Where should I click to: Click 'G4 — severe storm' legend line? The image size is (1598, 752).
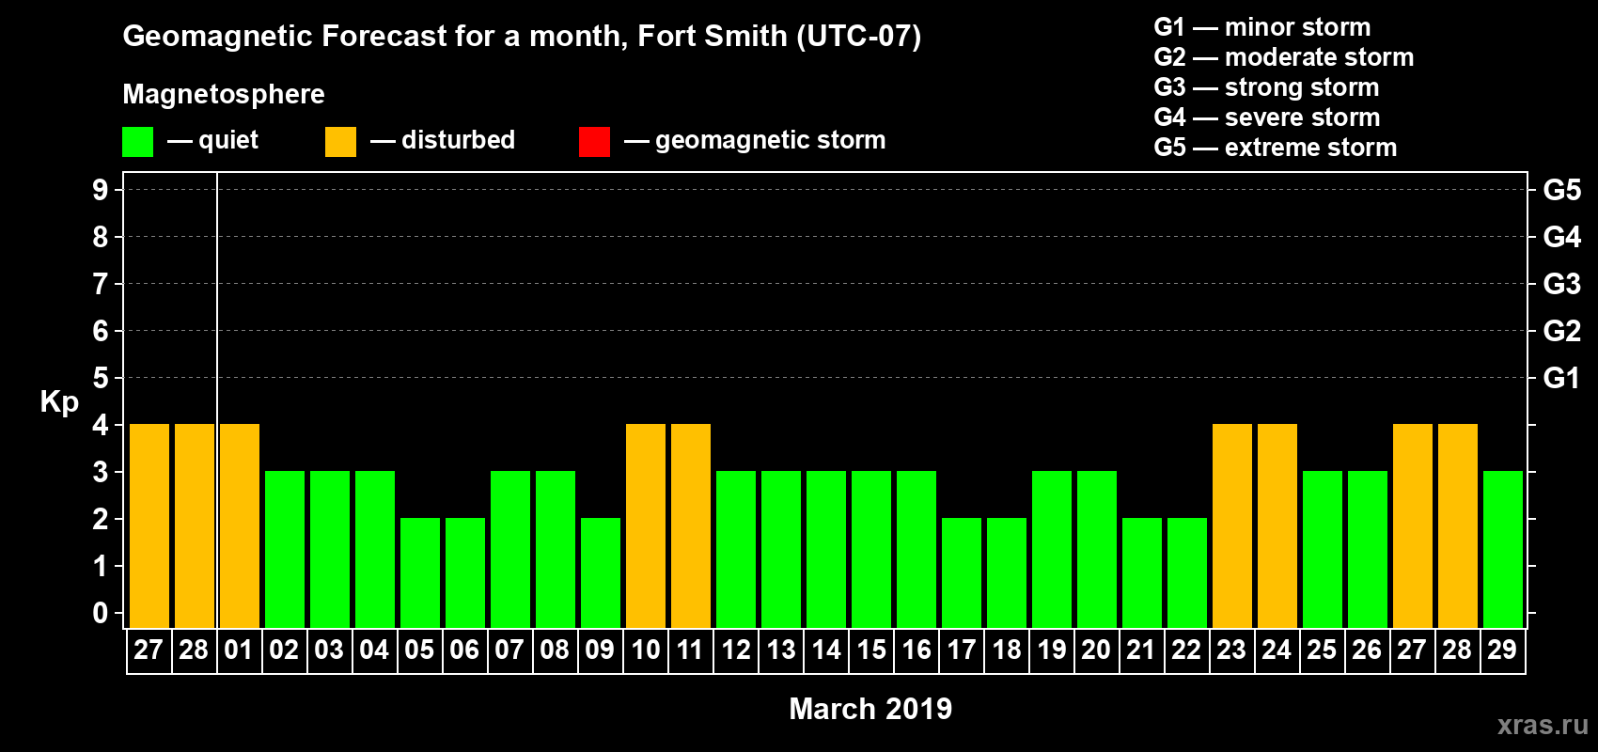[1266, 117]
